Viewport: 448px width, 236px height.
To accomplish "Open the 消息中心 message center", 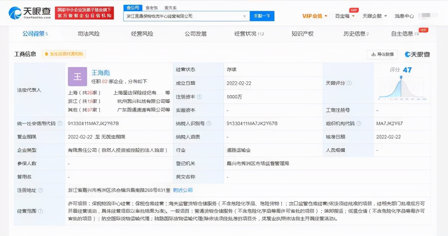I will (x=404, y=16).
